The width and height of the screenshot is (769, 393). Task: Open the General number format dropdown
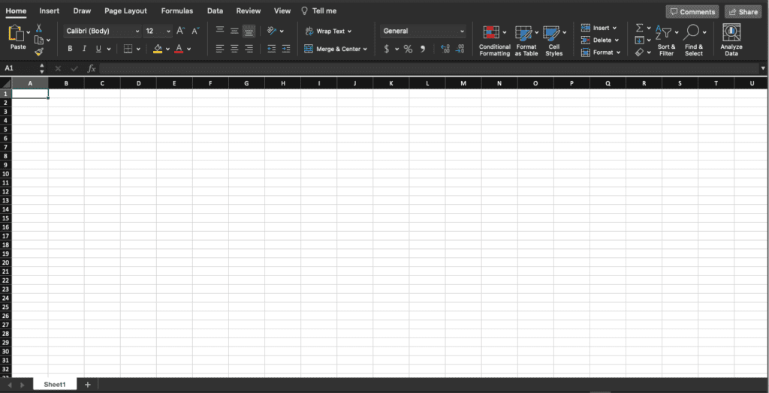[423, 31]
